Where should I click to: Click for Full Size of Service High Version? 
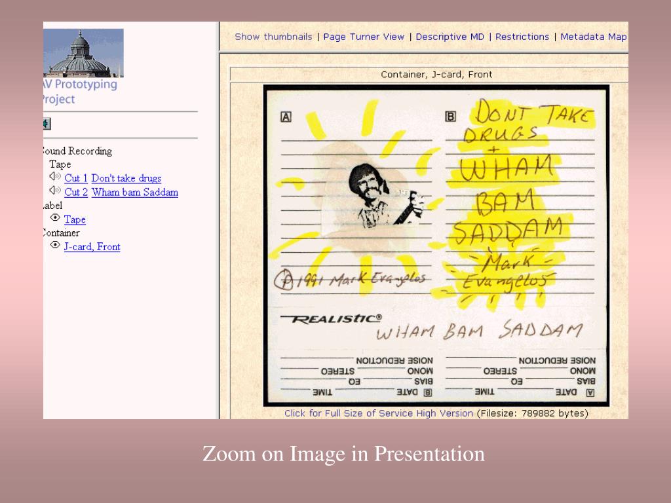click(x=379, y=413)
